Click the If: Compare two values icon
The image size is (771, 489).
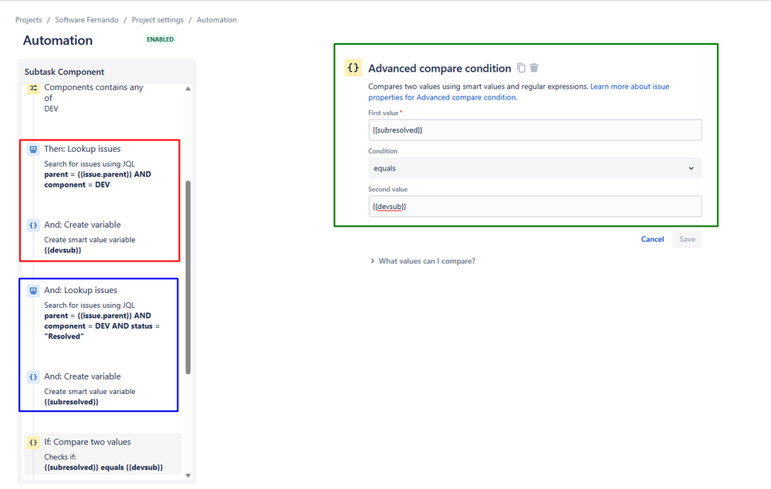[33, 442]
